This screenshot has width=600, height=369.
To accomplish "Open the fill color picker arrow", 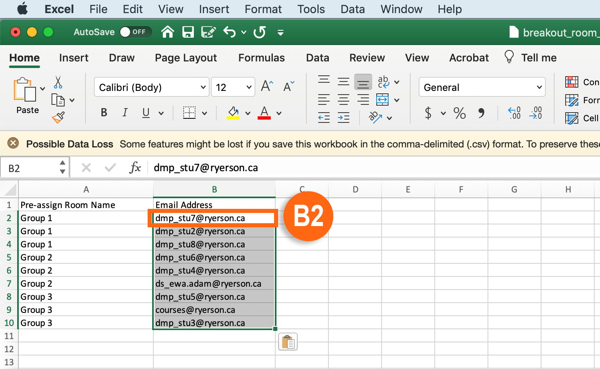I will click(248, 113).
